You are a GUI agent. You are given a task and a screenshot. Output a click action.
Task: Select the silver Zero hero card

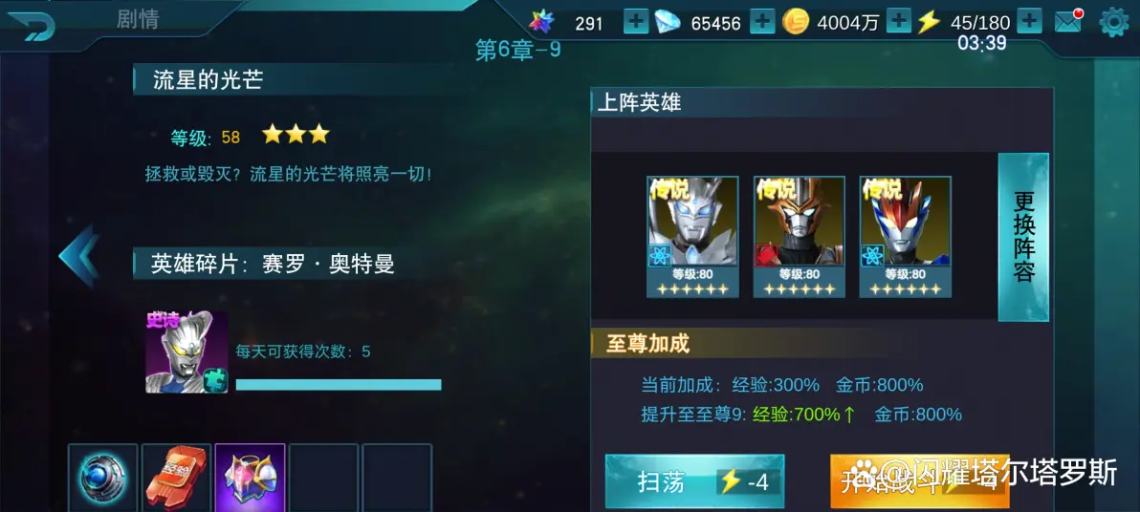692,237
